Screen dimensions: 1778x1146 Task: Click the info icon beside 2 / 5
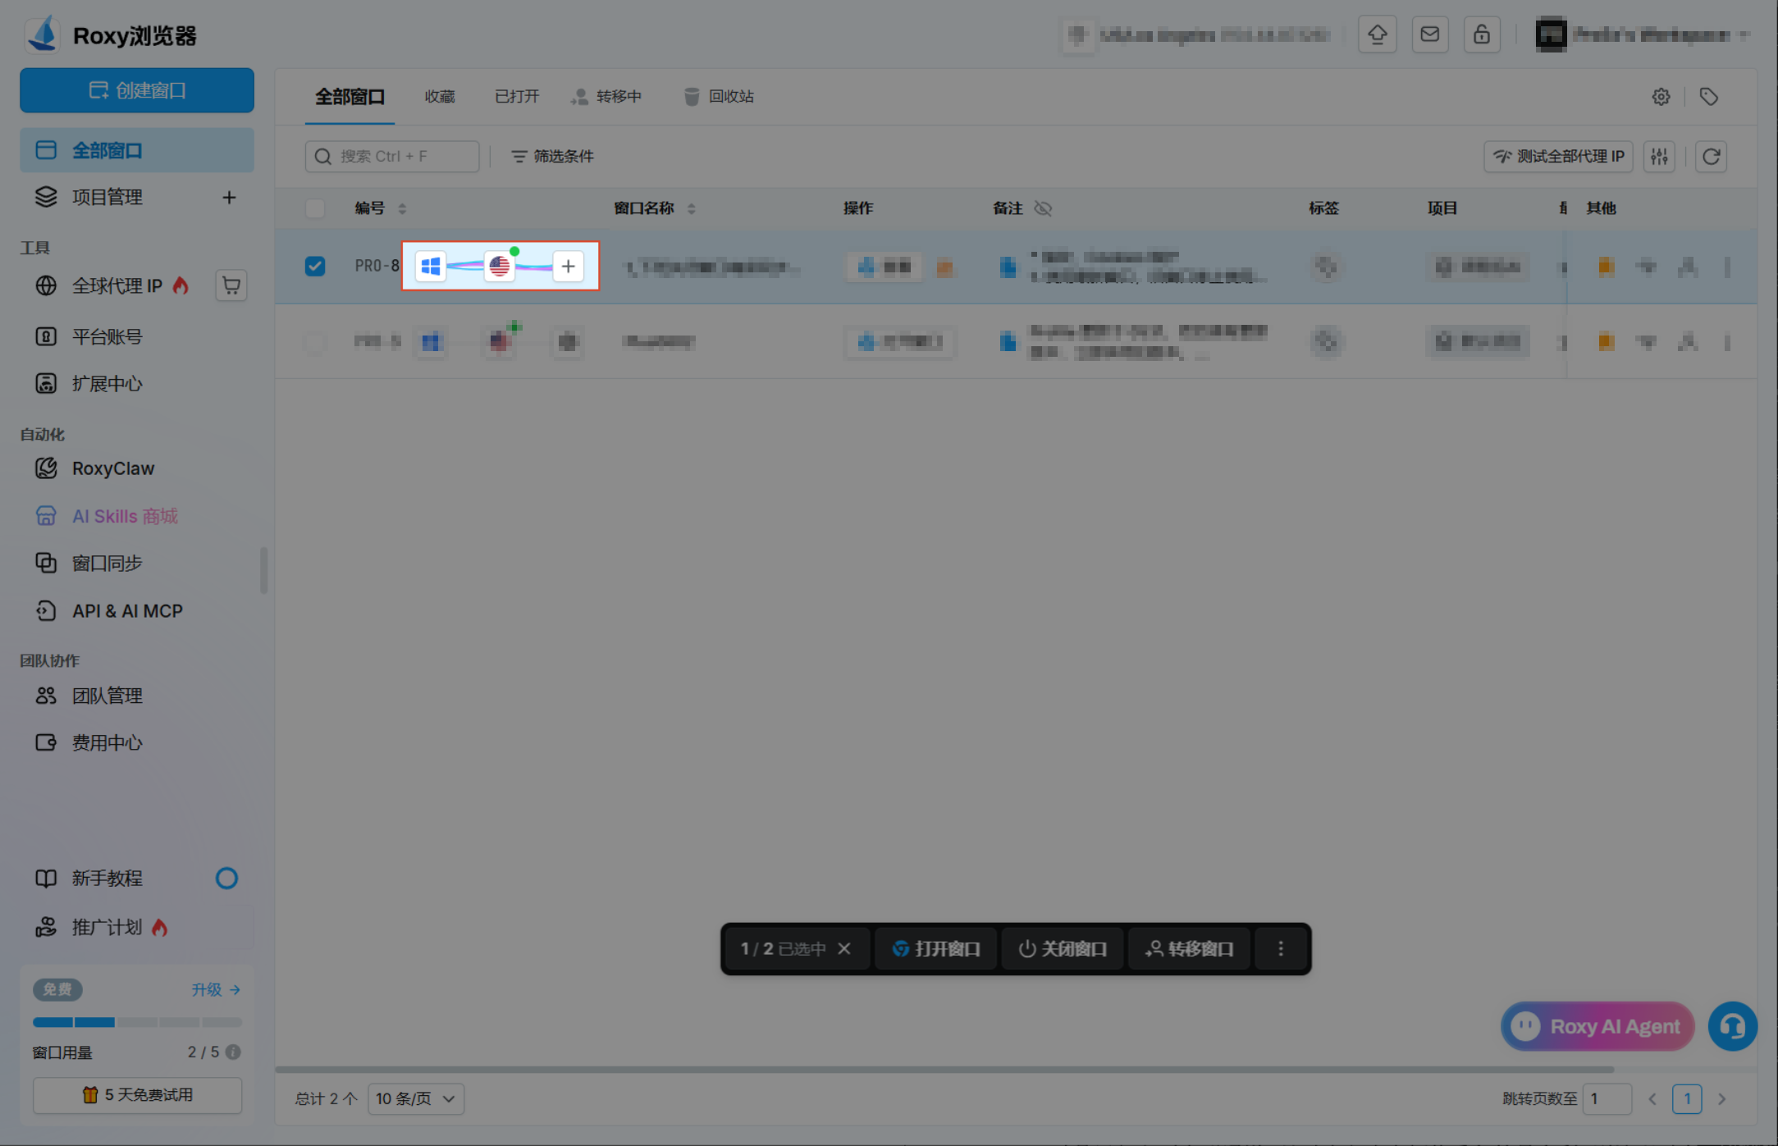(233, 1052)
